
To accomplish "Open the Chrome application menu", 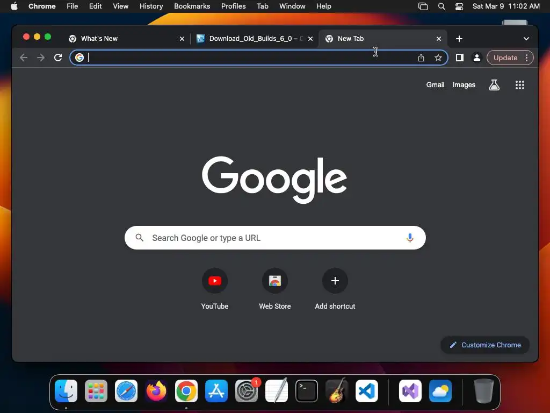I will coord(42,6).
